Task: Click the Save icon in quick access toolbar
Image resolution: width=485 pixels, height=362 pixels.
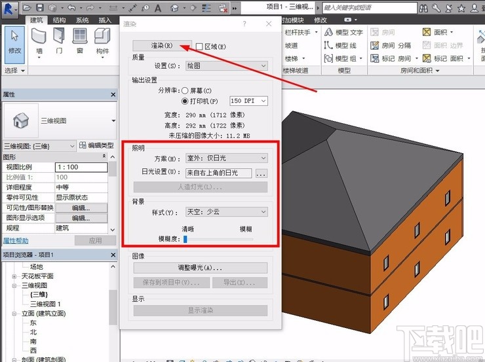Action: pyautogui.click(x=41, y=7)
